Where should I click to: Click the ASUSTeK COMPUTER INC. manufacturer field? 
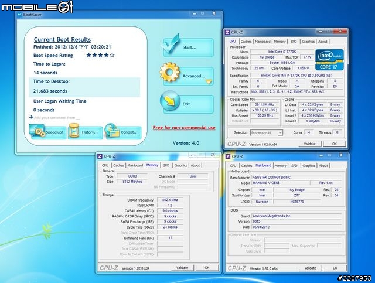point(296,178)
